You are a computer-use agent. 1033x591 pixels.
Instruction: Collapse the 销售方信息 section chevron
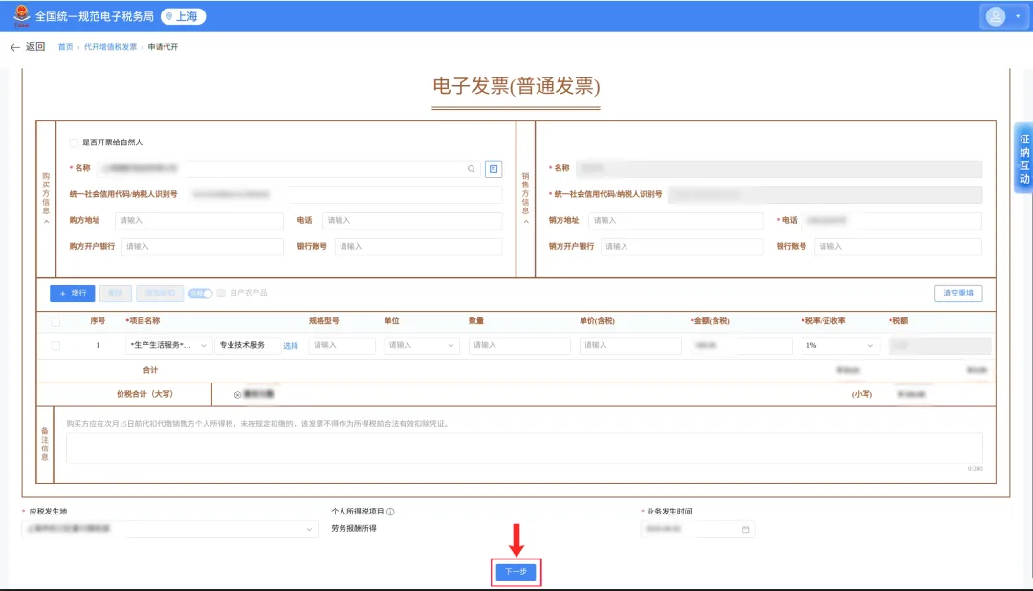[x=526, y=222]
